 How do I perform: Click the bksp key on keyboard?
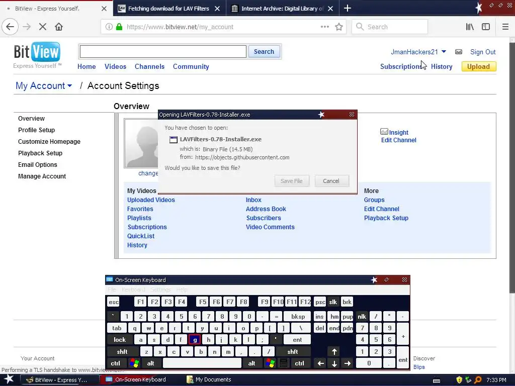click(298, 317)
